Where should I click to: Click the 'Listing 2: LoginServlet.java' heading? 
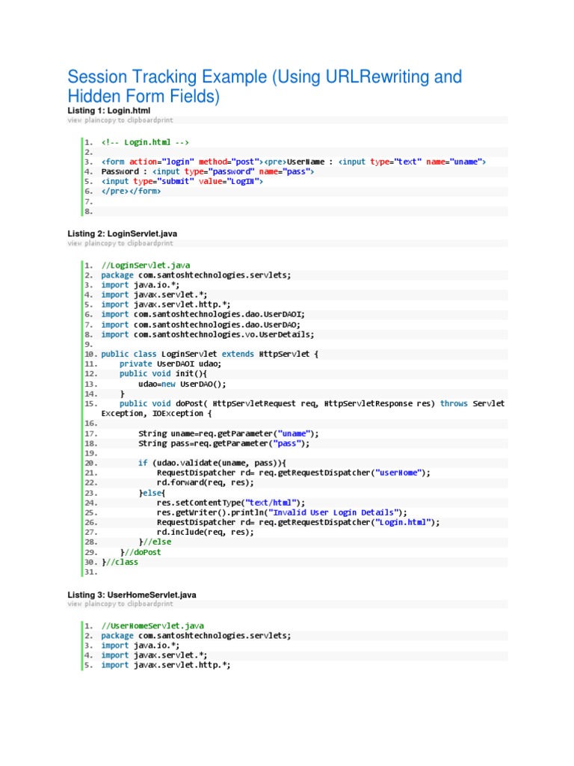coord(123,233)
